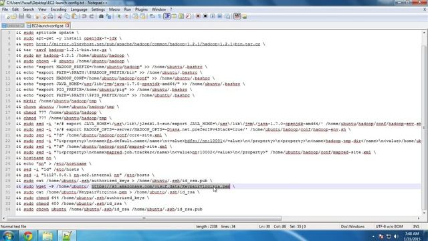Open the Encoding menu
Screen dimensions: 428x241
pyautogui.click(x=58, y=9)
